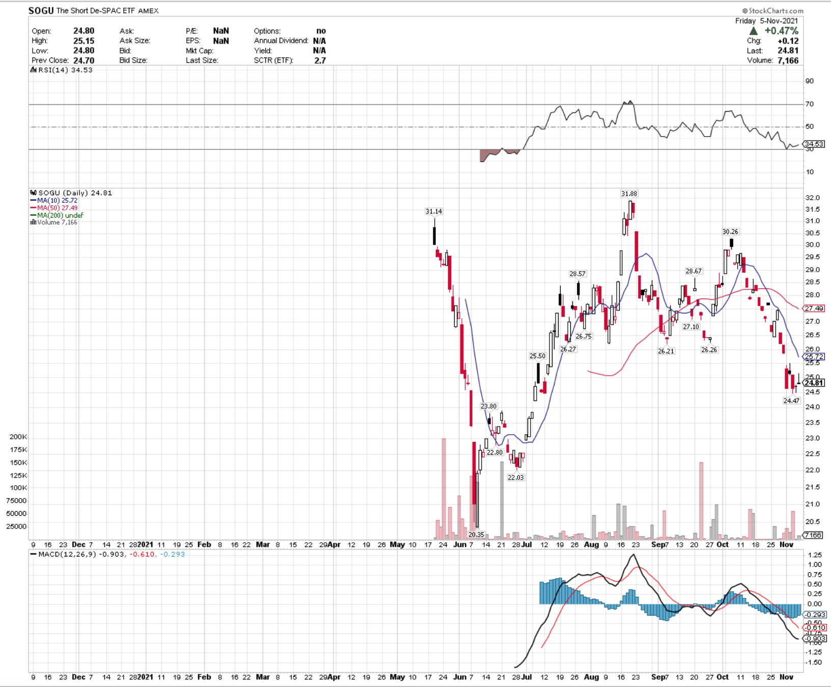Click the 24.47 November low label

point(791,401)
